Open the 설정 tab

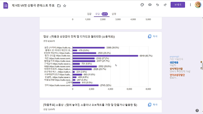[114, 14]
